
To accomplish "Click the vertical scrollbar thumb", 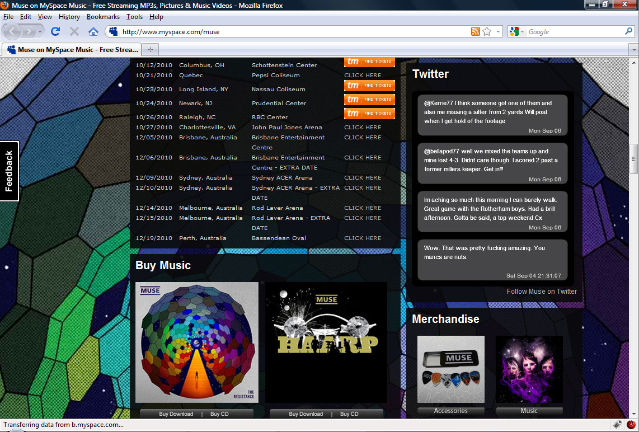I will [634, 159].
